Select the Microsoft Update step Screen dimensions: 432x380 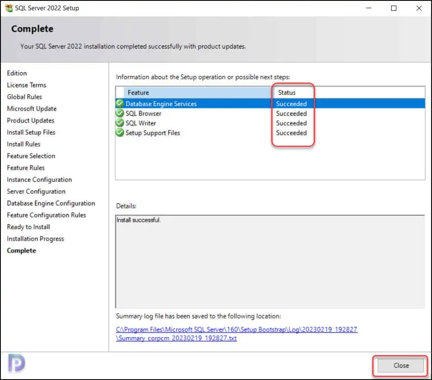point(32,109)
